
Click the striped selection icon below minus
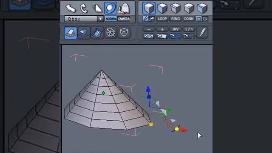pyautogui.click(x=149, y=36)
